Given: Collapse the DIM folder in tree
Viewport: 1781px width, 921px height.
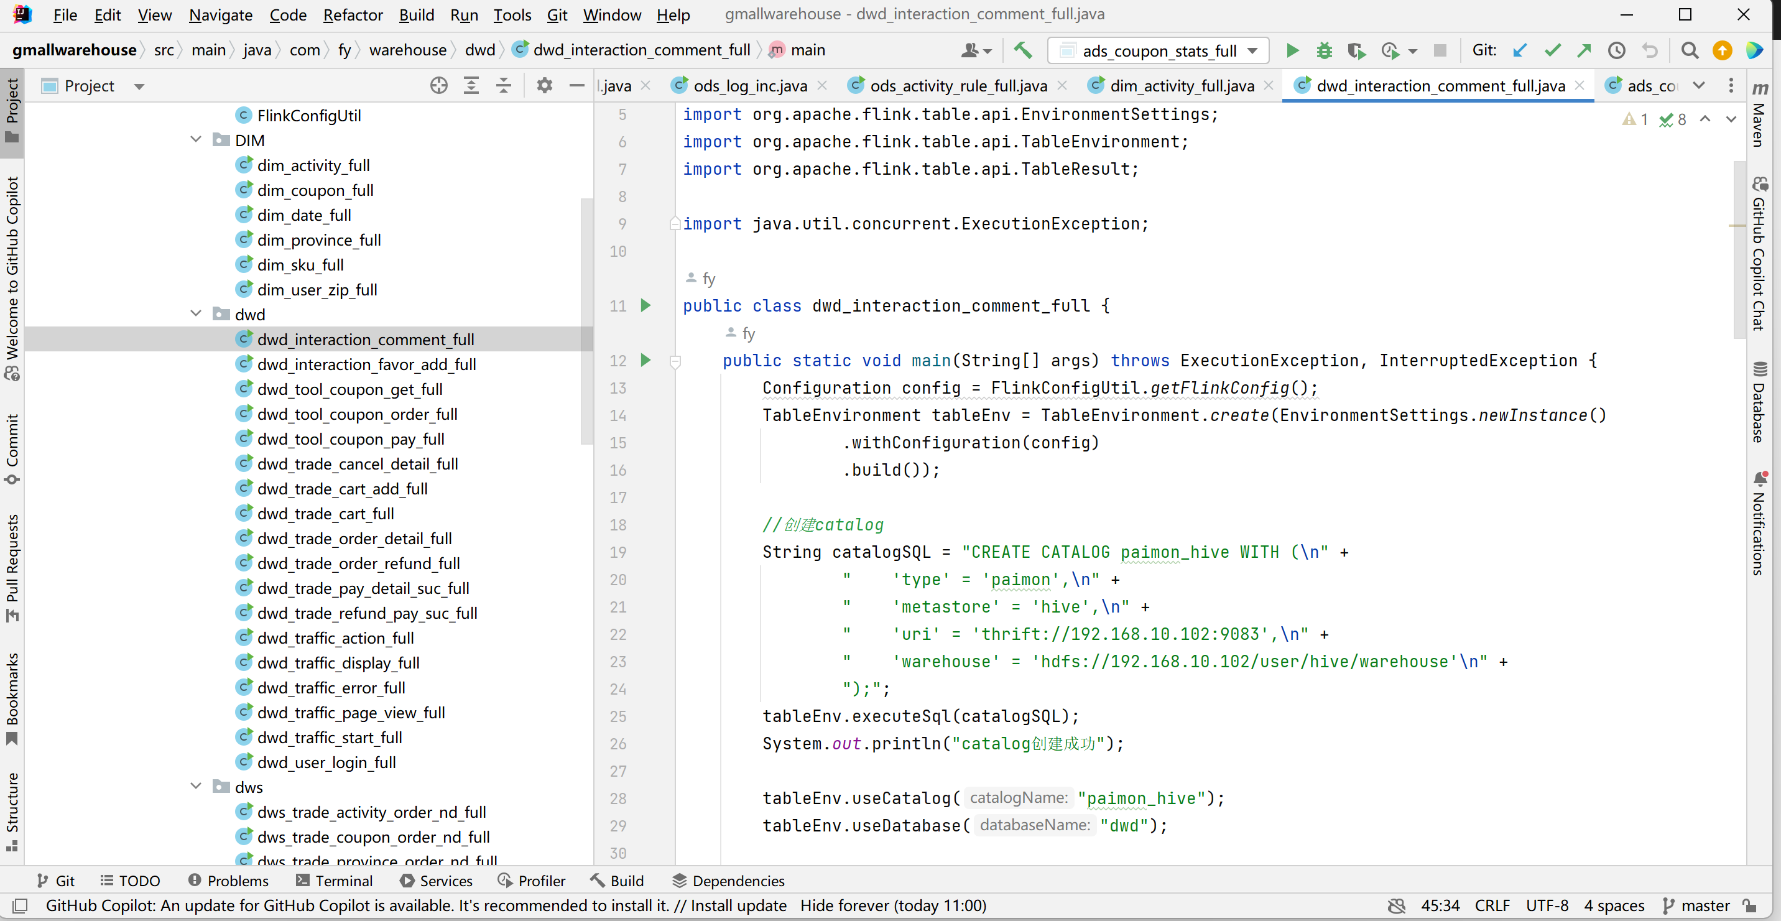Looking at the screenshot, I should coord(197,140).
